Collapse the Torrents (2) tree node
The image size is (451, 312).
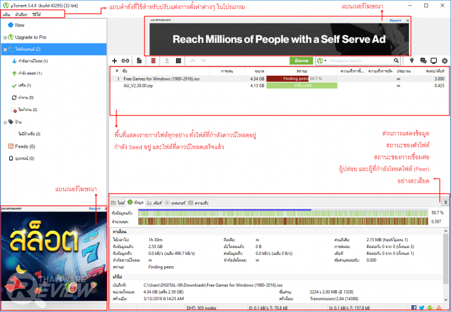click(x=5, y=50)
